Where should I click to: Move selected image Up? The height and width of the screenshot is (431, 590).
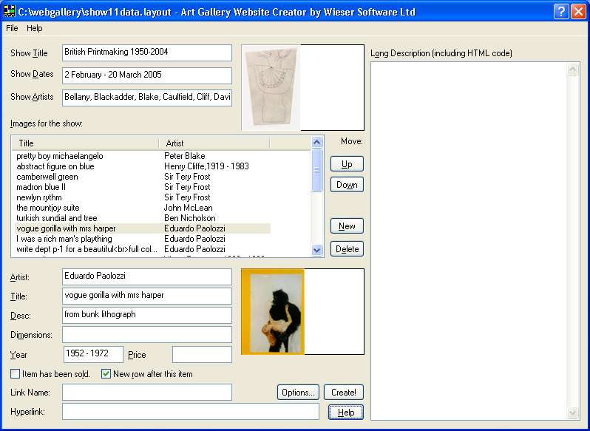[x=347, y=164]
